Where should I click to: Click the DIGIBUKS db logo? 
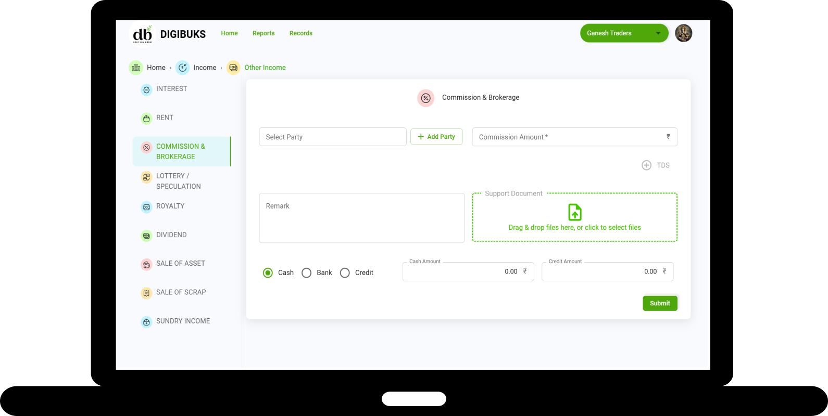(x=142, y=34)
